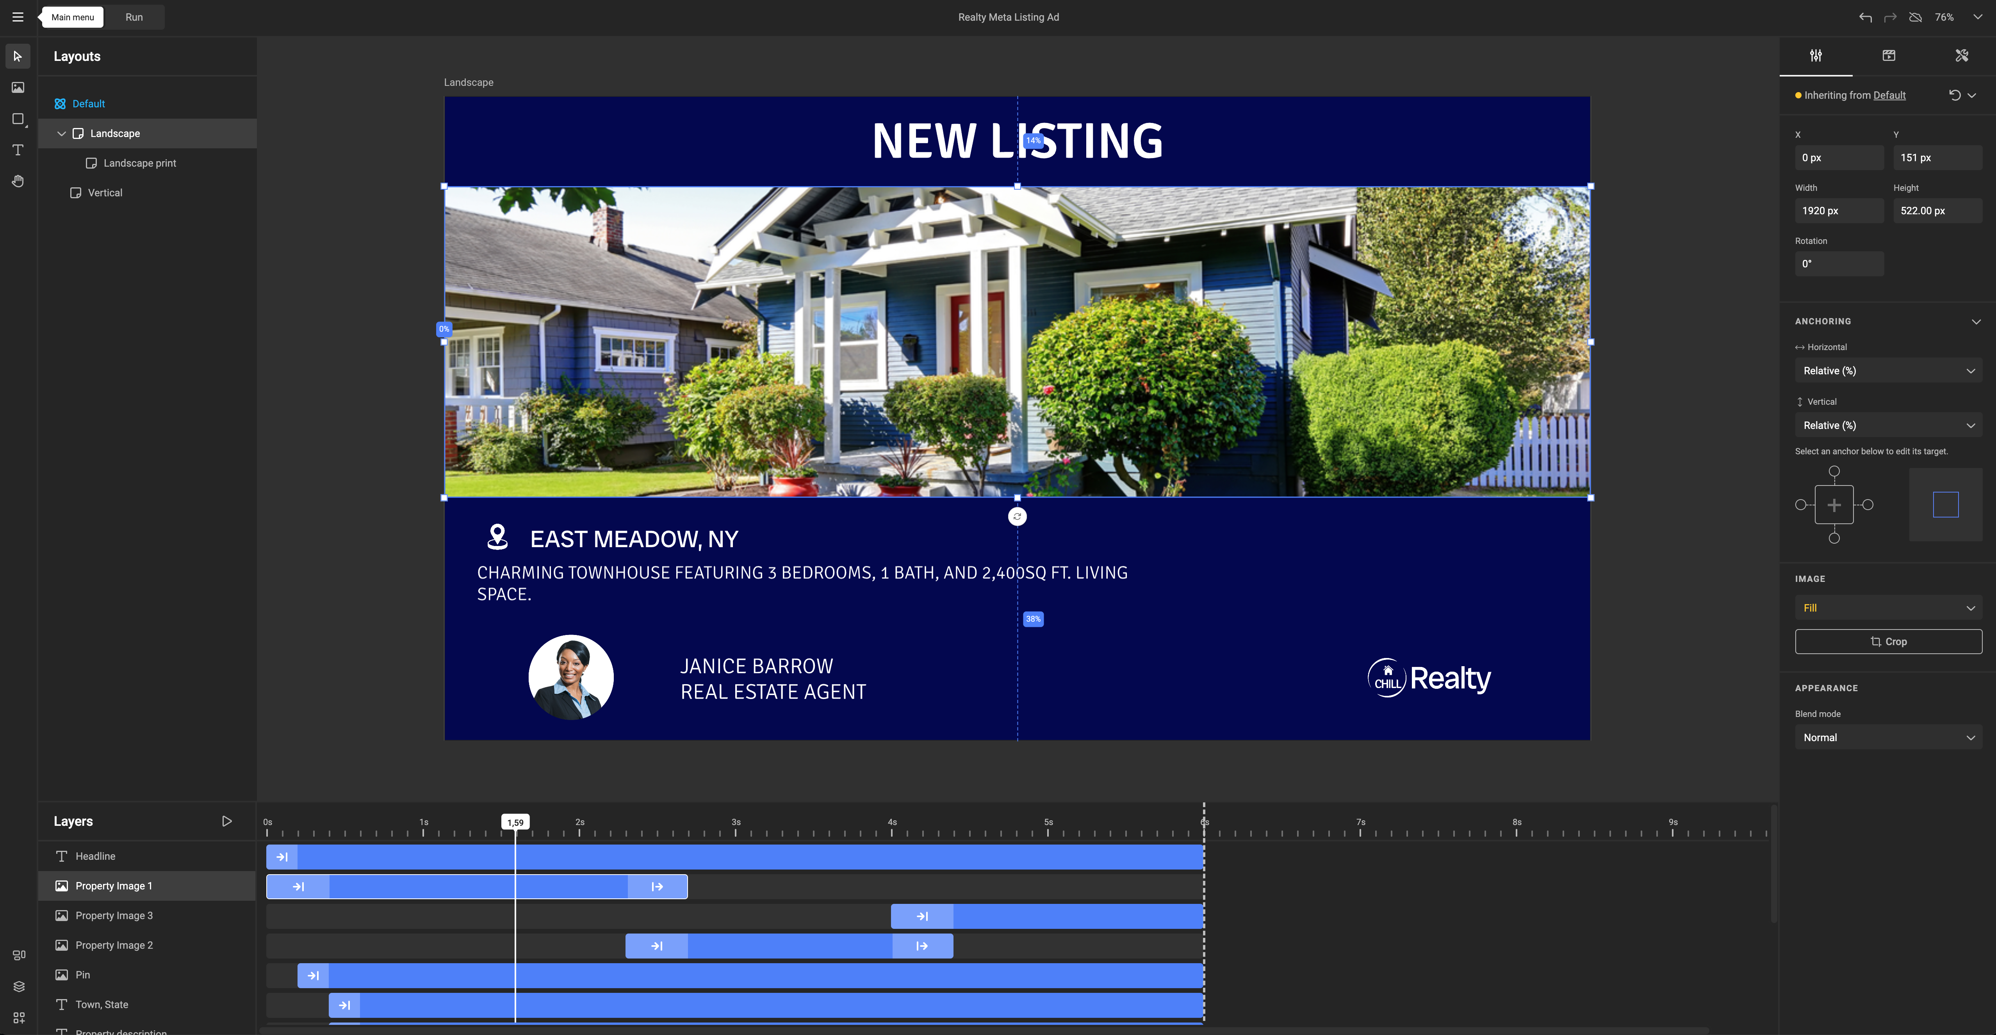Select the shape rectangle tool
Image resolution: width=1996 pixels, height=1035 pixels.
pyautogui.click(x=18, y=119)
